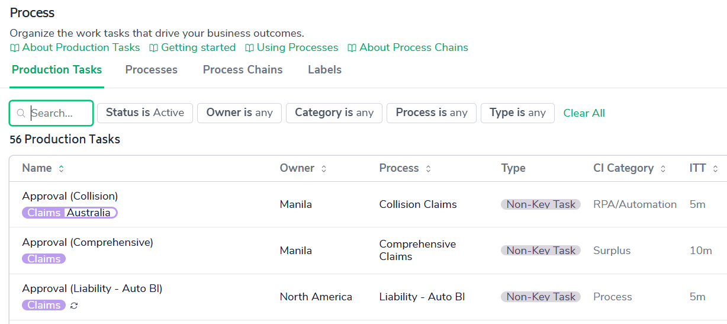The width and height of the screenshot is (727, 324).
Task: Click the sync icon beside Claims label
Action: pos(74,306)
